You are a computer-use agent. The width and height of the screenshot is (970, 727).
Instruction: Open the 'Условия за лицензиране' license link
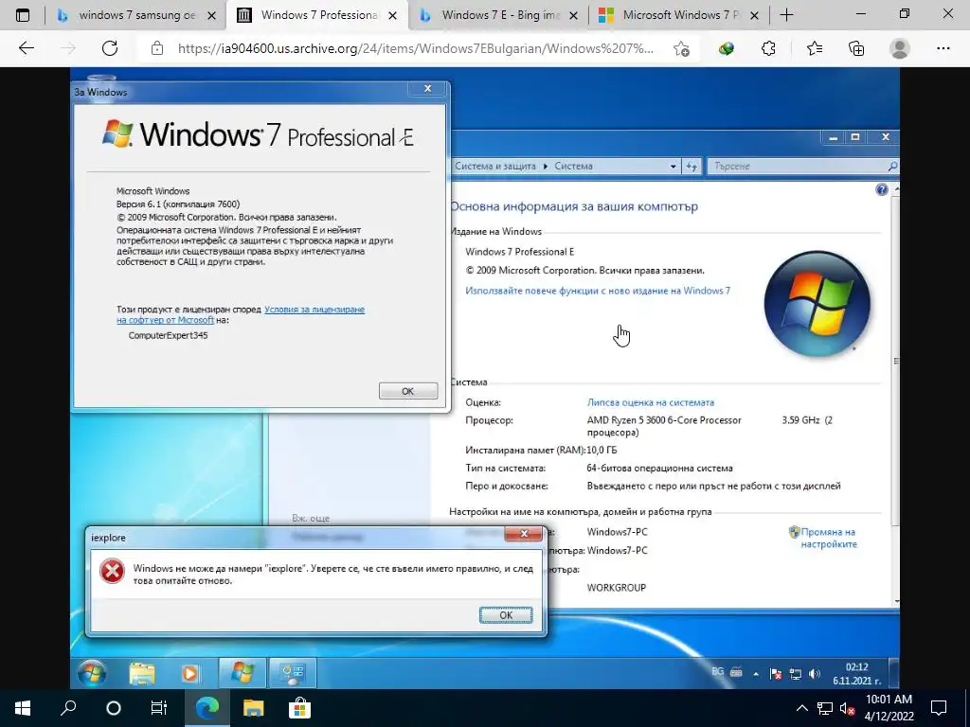(x=314, y=310)
